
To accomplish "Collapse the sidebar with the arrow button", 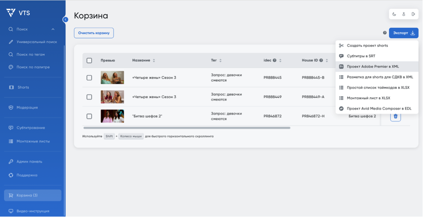I will [66, 20].
